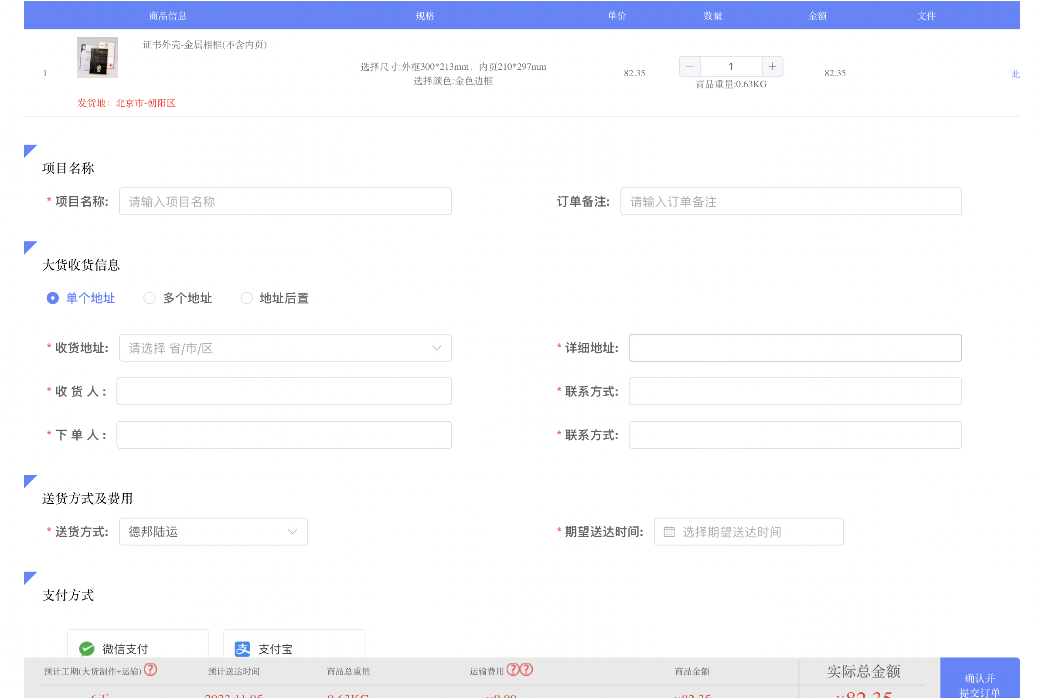
Task: Click 商品重量:0.63KG text
Action: click(731, 84)
